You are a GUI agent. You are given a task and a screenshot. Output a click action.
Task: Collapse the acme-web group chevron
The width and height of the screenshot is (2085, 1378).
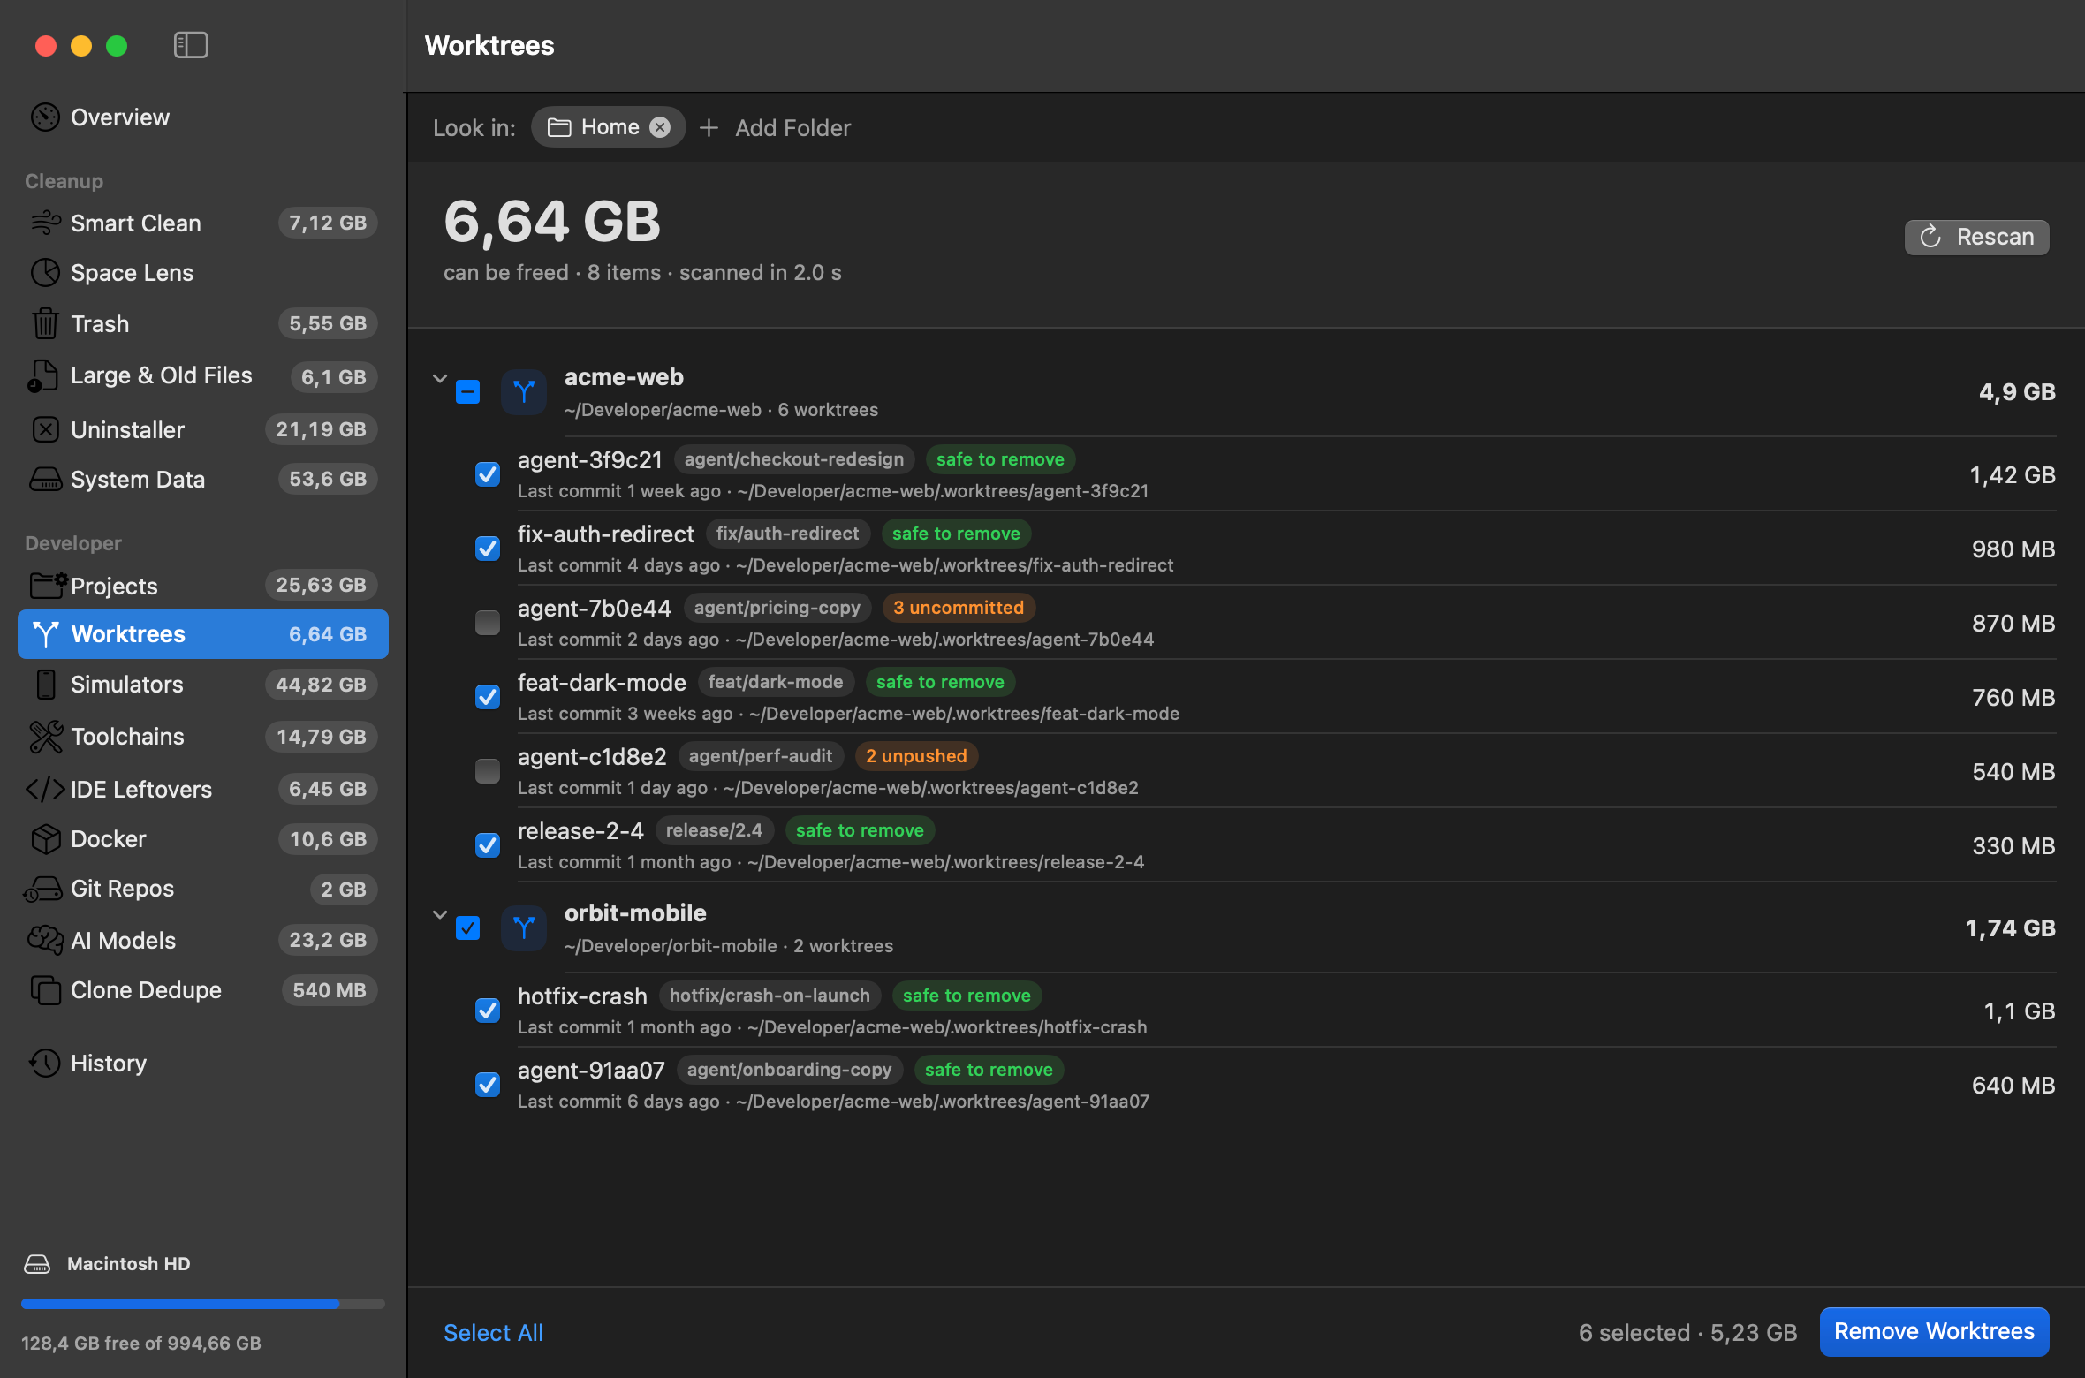pyautogui.click(x=440, y=379)
